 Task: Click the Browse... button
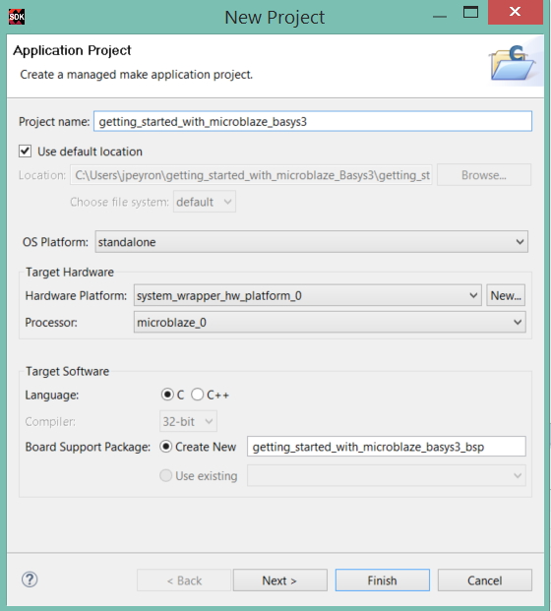pos(484,175)
